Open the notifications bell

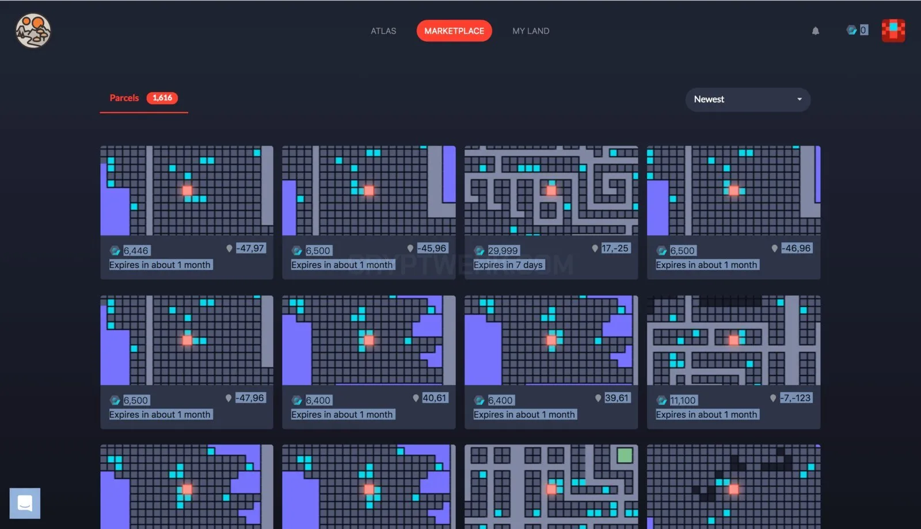coord(816,31)
